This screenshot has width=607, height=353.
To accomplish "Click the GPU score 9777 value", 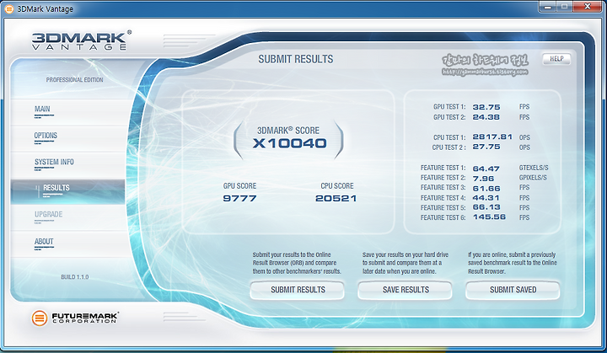I will (x=239, y=199).
